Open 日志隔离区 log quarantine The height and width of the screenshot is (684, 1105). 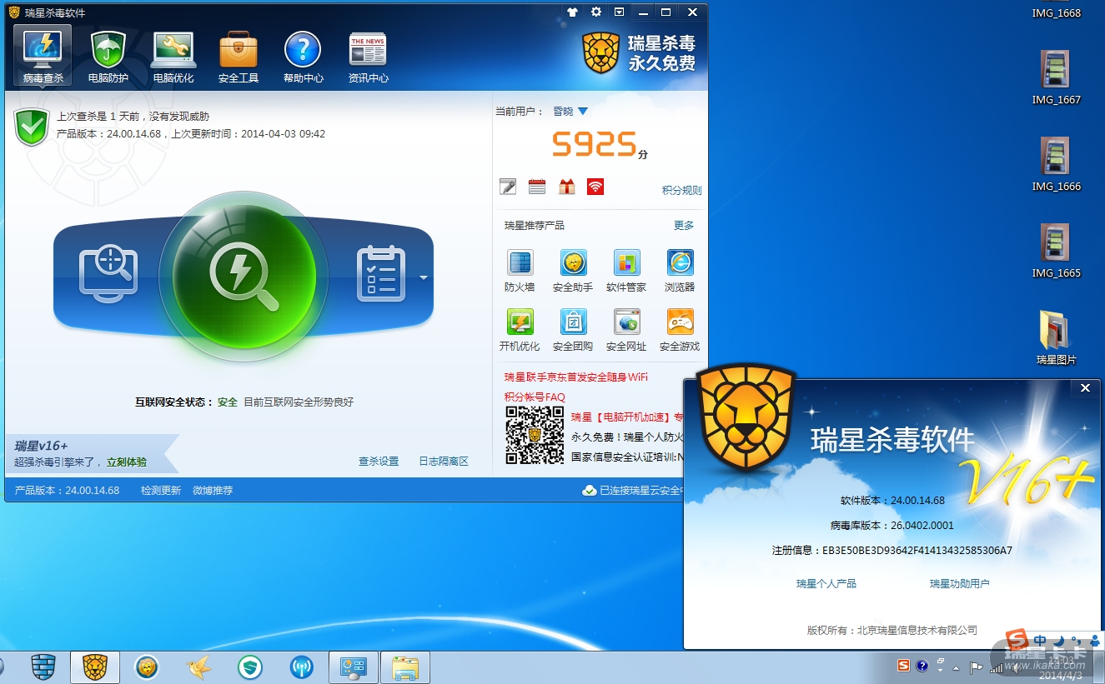[x=444, y=462]
